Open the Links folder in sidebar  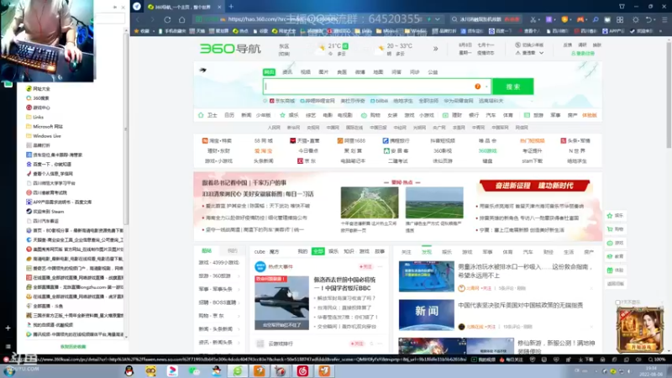(34, 117)
